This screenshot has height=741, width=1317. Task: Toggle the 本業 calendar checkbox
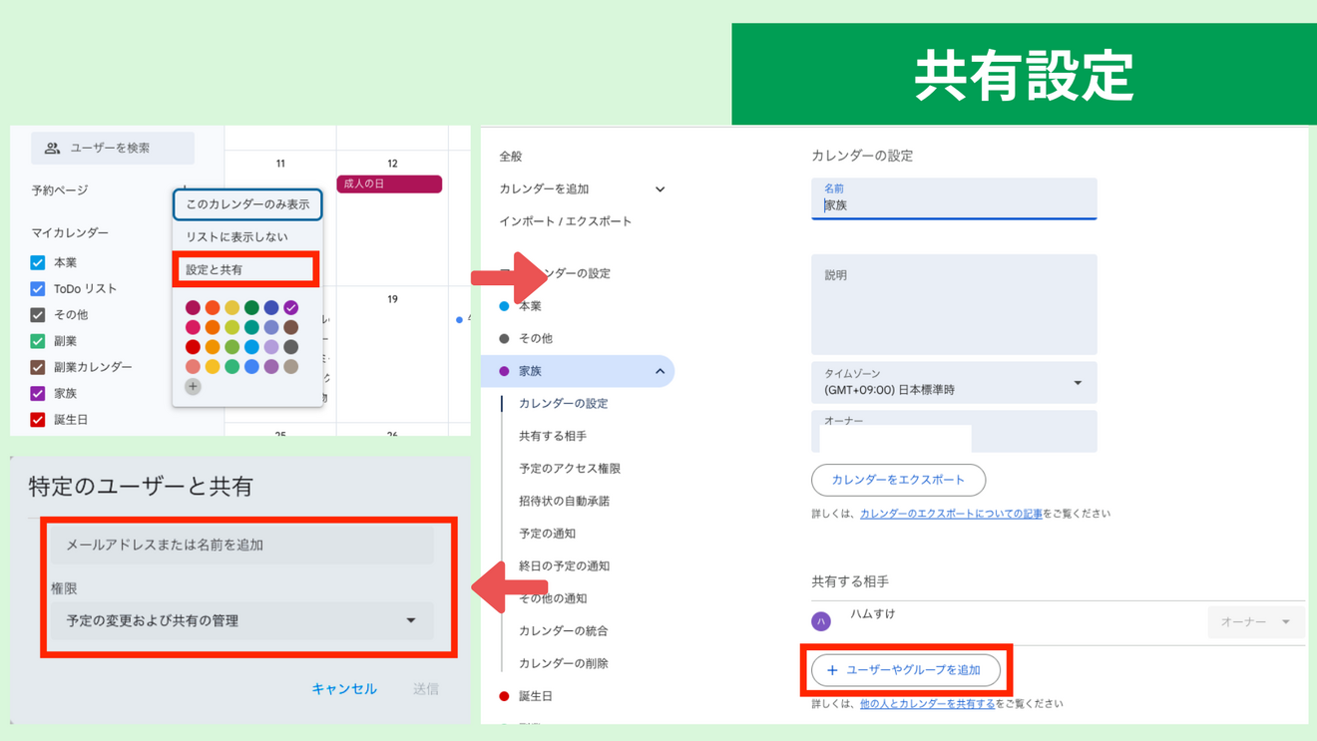[38, 262]
